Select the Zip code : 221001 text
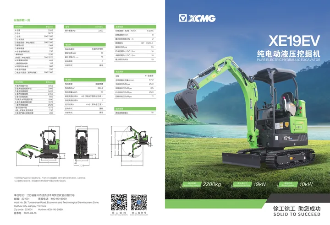This screenshot has height=225, width=330. click(x=23, y=209)
